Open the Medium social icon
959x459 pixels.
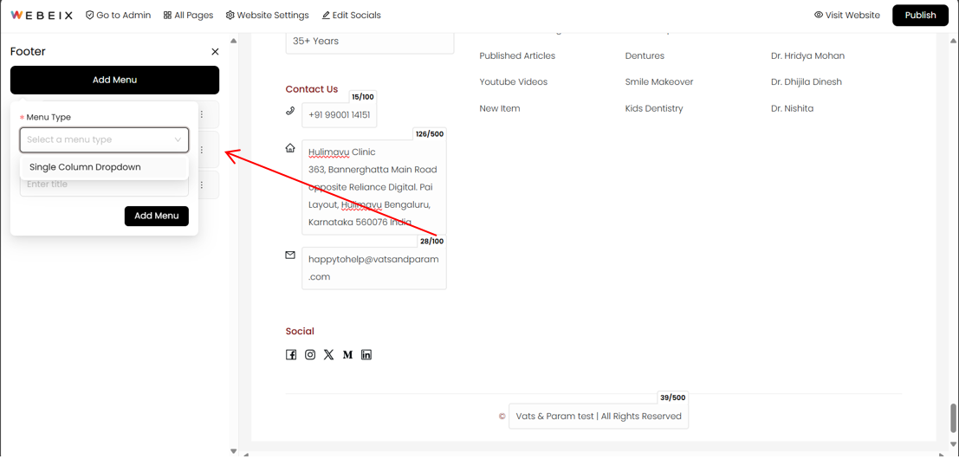click(x=348, y=354)
